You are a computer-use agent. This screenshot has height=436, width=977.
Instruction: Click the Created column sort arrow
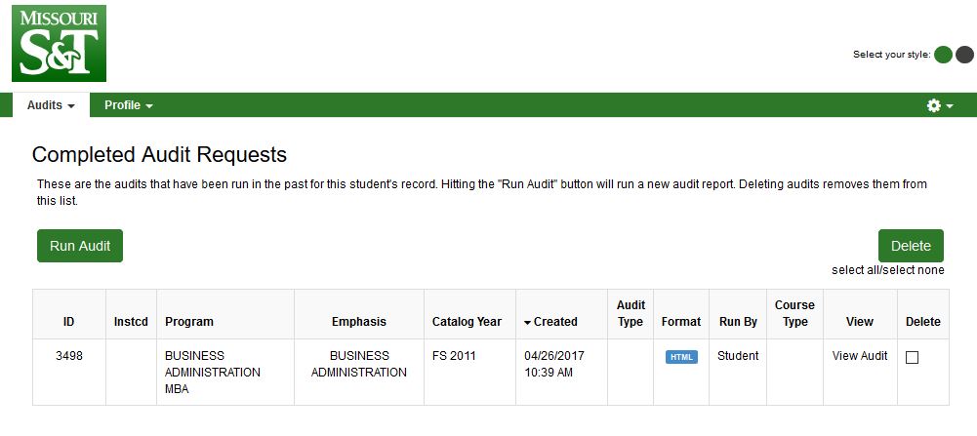tap(527, 323)
